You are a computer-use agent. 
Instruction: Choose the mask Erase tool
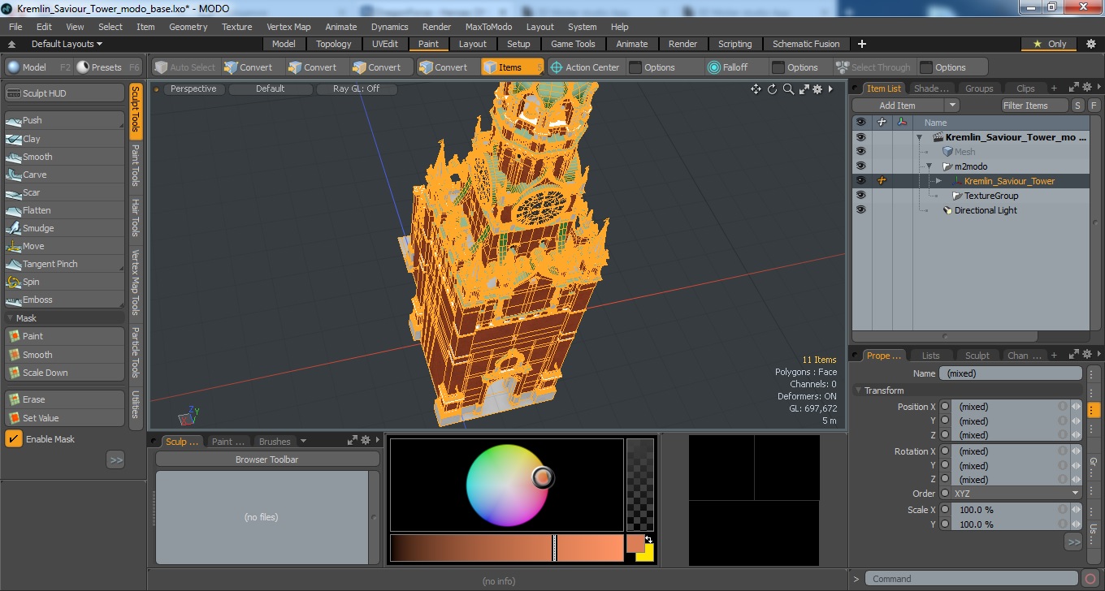(x=64, y=399)
